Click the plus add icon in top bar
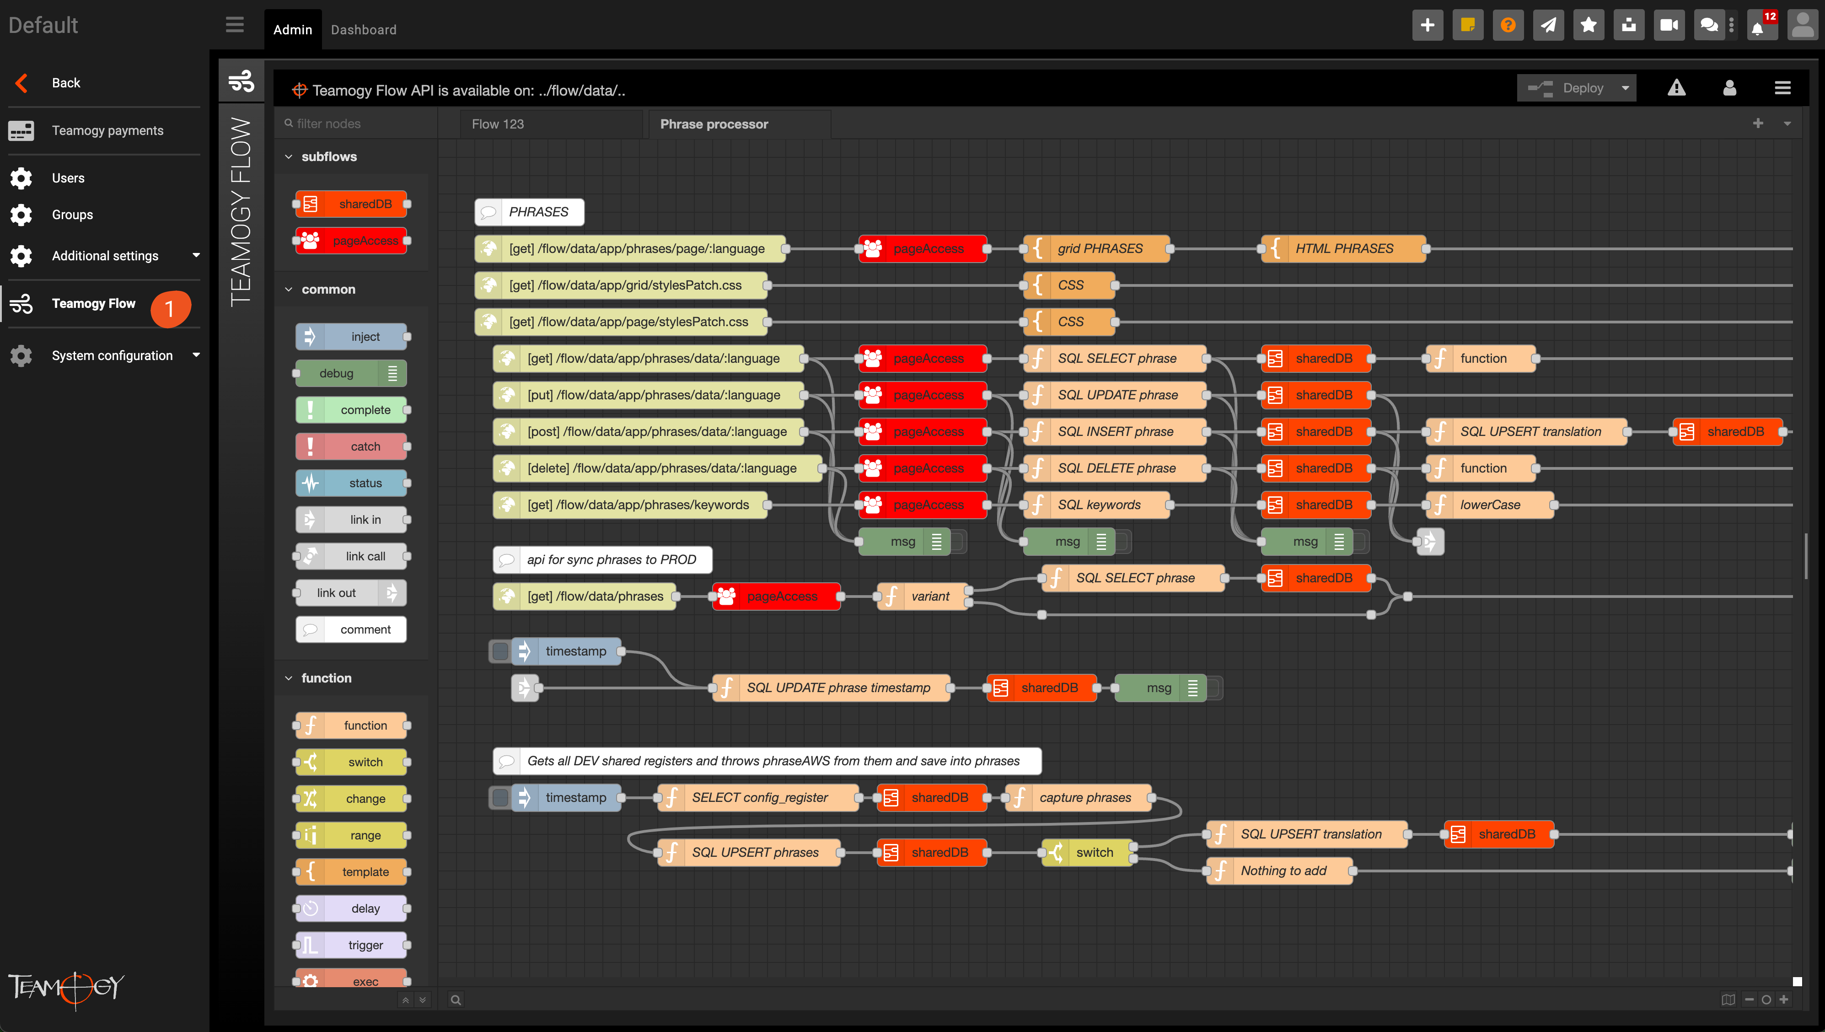This screenshot has height=1032, width=1825. click(x=1428, y=26)
